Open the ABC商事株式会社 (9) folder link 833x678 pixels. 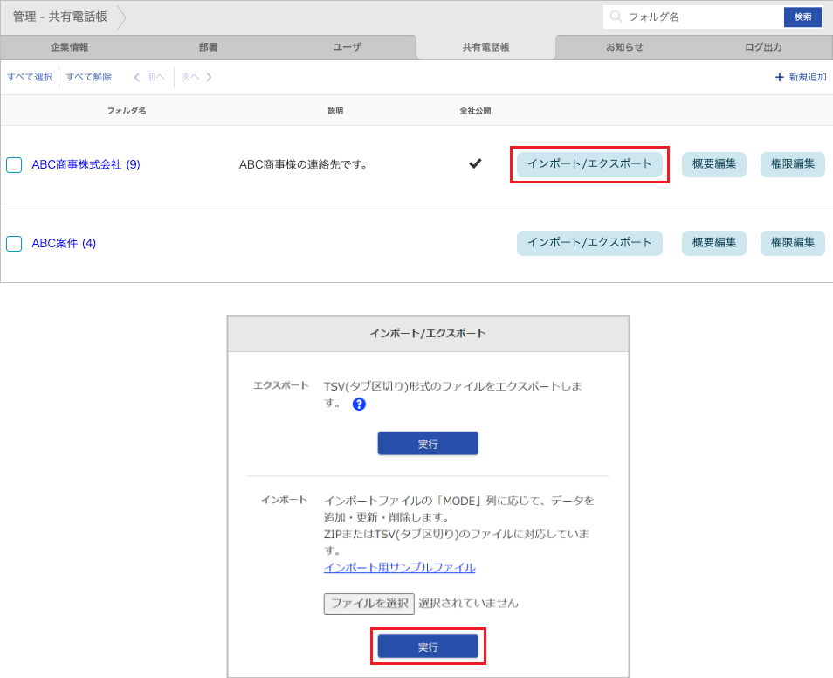tap(86, 164)
